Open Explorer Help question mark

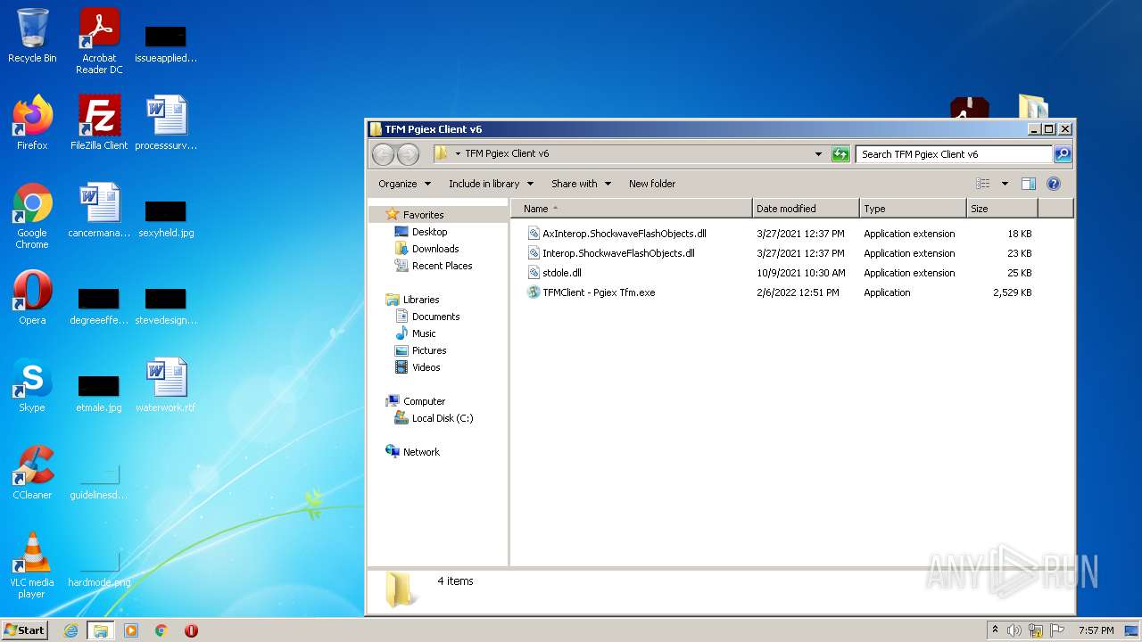1054,184
